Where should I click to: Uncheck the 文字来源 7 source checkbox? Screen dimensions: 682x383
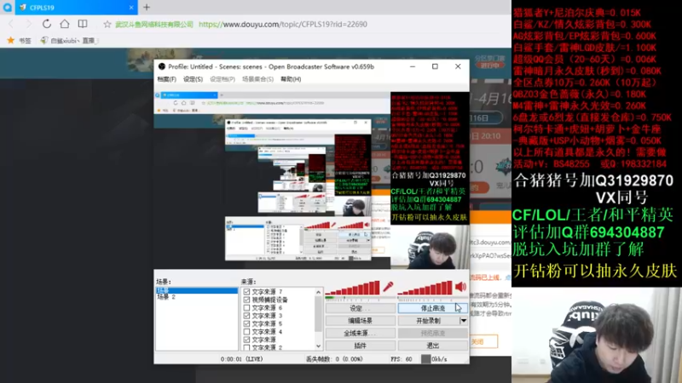click(246, 292)
